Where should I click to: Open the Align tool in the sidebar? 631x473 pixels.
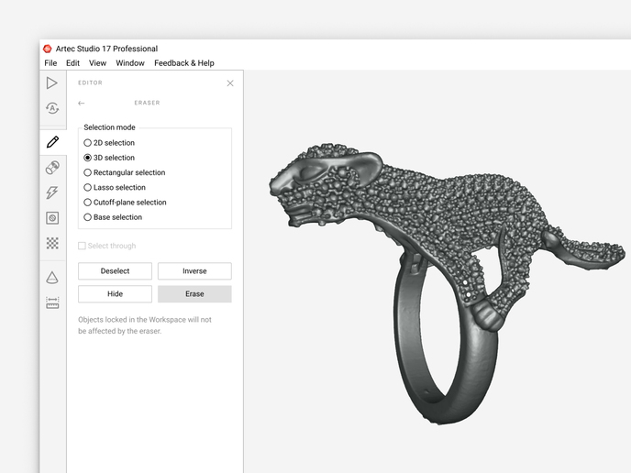pyautogui.click(x=52, y=168)
